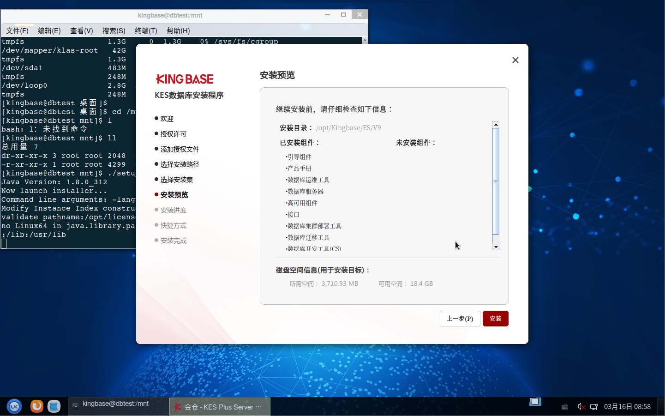The image size is (665, 416).
Task: Minimize the terminal window
Action: [x=327, y=15]
